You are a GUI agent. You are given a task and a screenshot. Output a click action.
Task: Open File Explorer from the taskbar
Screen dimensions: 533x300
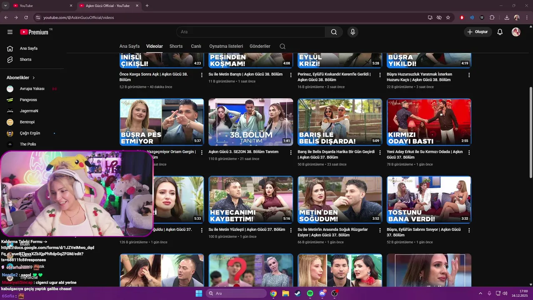tap(285, 293)
